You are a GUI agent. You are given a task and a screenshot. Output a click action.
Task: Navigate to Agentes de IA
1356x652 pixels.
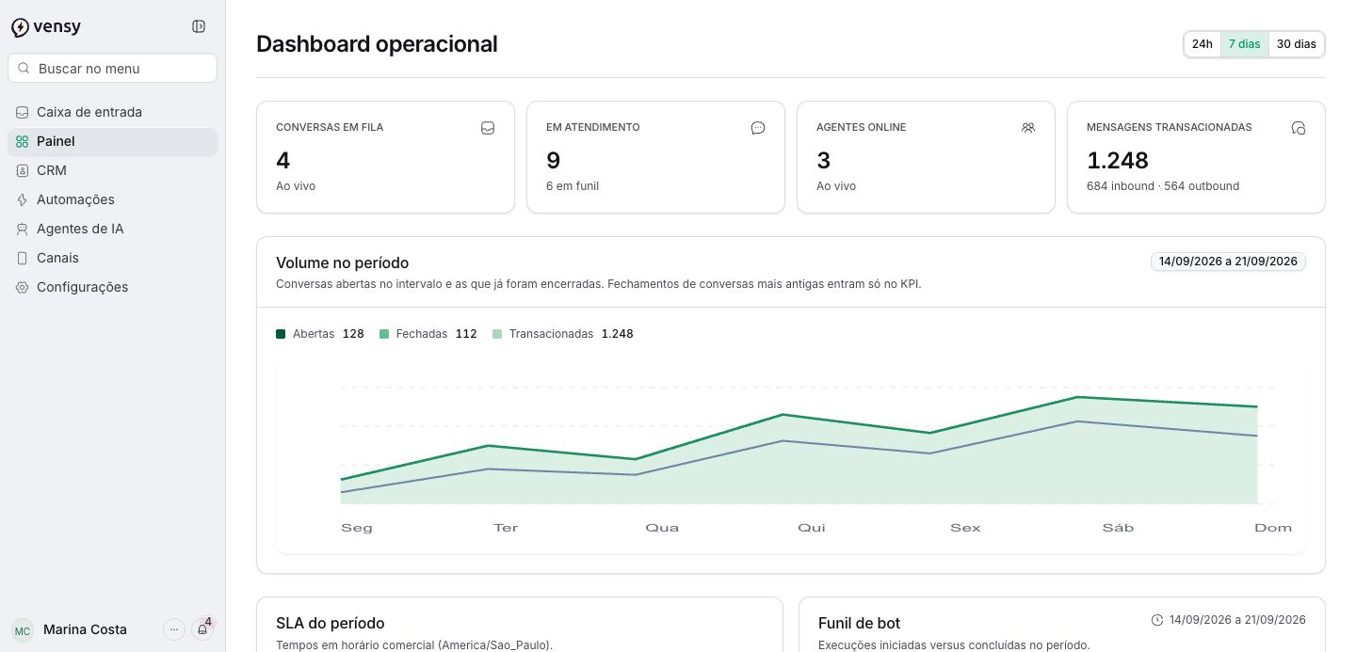(112, 229)
